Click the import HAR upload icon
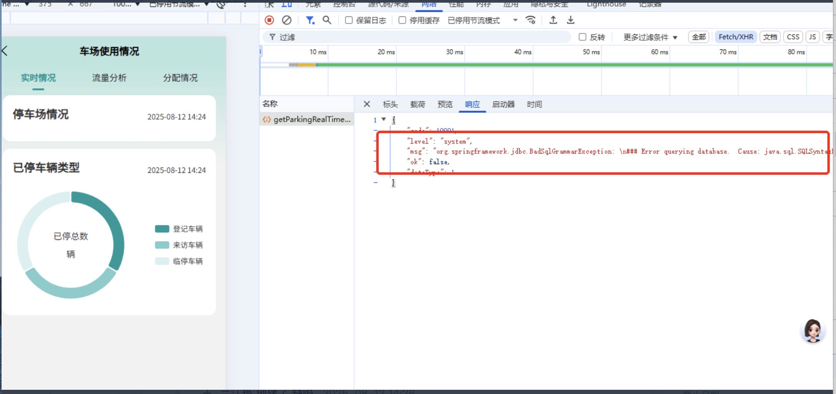 553,20
